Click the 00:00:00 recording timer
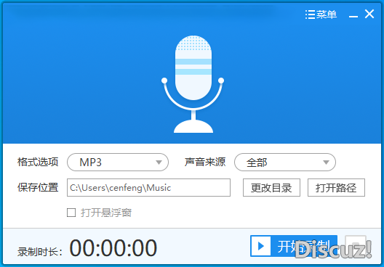 coord(113,247)
